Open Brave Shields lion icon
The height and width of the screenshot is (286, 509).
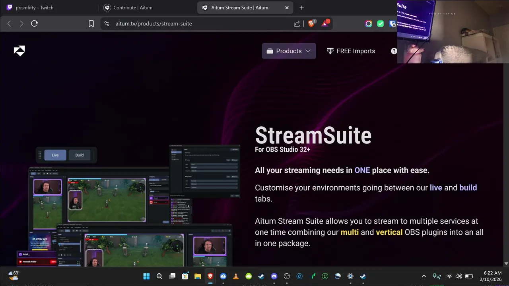click(311, 23)
